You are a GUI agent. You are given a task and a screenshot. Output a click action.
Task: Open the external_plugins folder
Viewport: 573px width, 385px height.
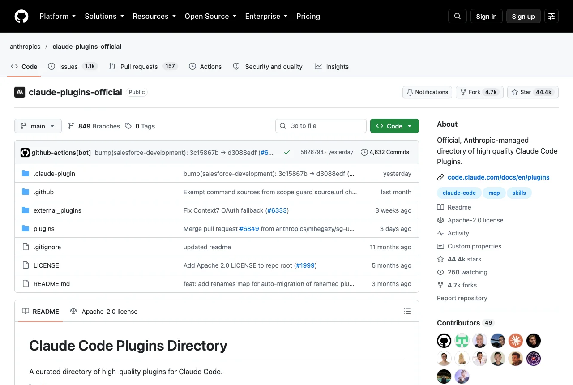click(x=57, y=210)
